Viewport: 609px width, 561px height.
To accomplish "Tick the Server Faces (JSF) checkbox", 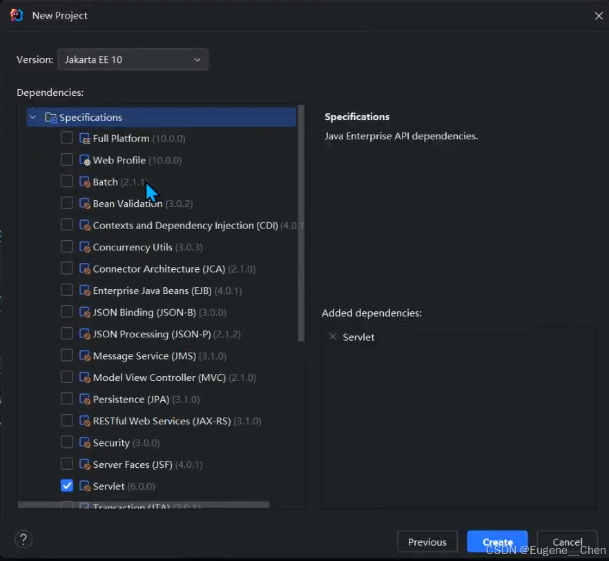I will coord(67,464).
